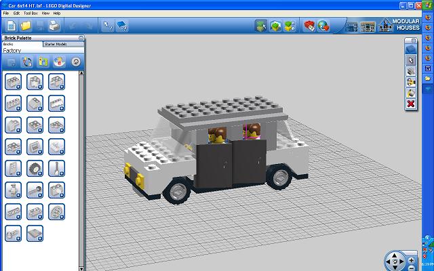434x271 pixels.
Task: Select the grey studded roof plate
Action: pos(222,108)
